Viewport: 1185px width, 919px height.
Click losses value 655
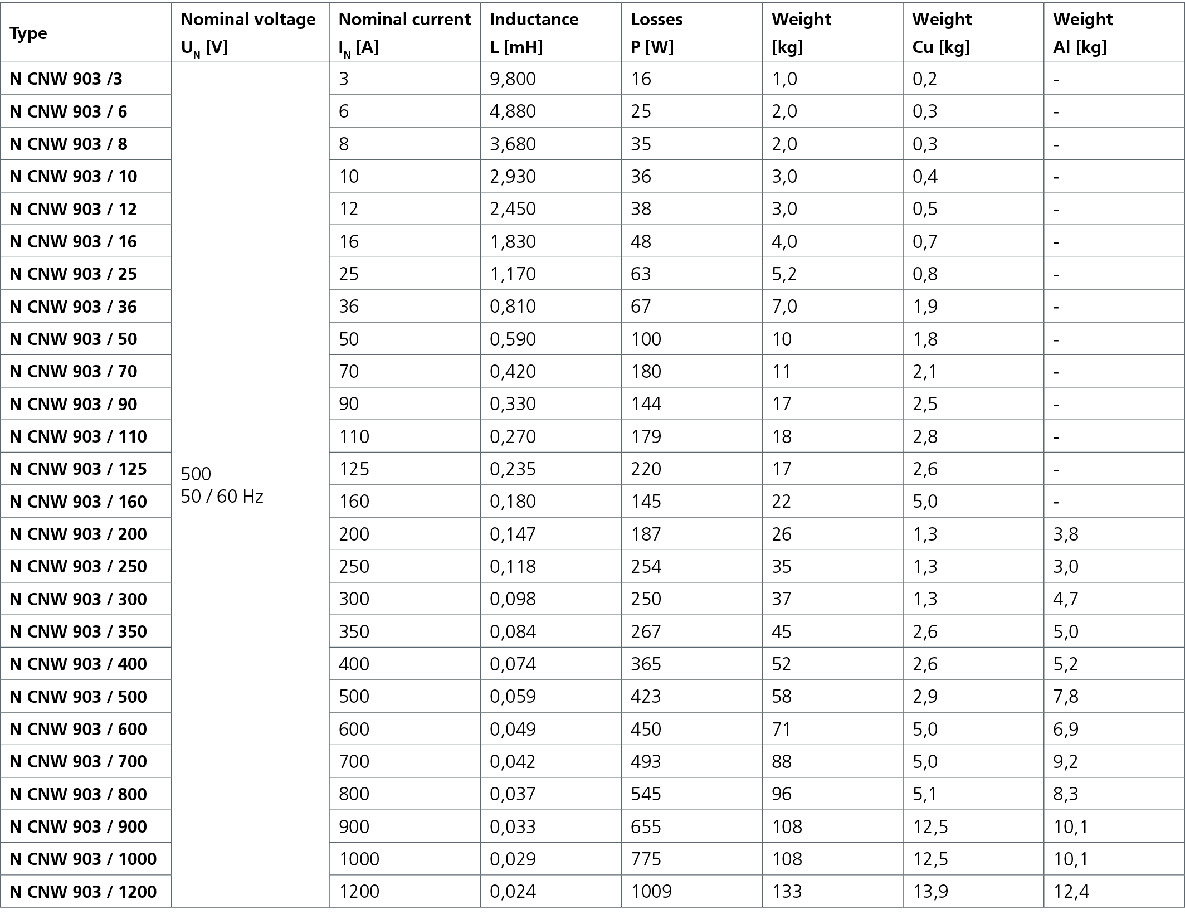click(x=646, y=826)
